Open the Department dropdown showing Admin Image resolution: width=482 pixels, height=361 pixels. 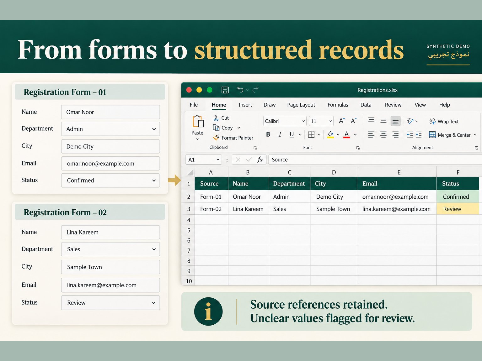pyautogui.click(x=110, y=129)
